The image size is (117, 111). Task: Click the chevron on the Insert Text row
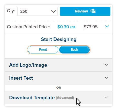pyautogui.click(x=106, y=78)
